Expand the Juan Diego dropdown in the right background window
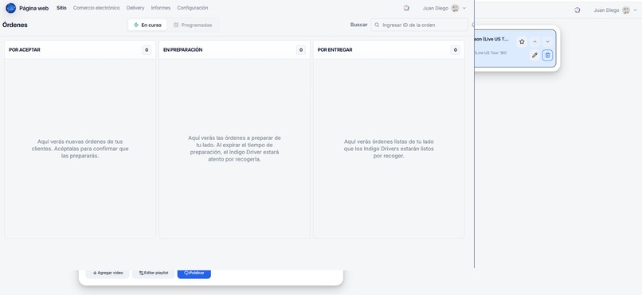This screenshot has width=642, height=295. [636, 10]
